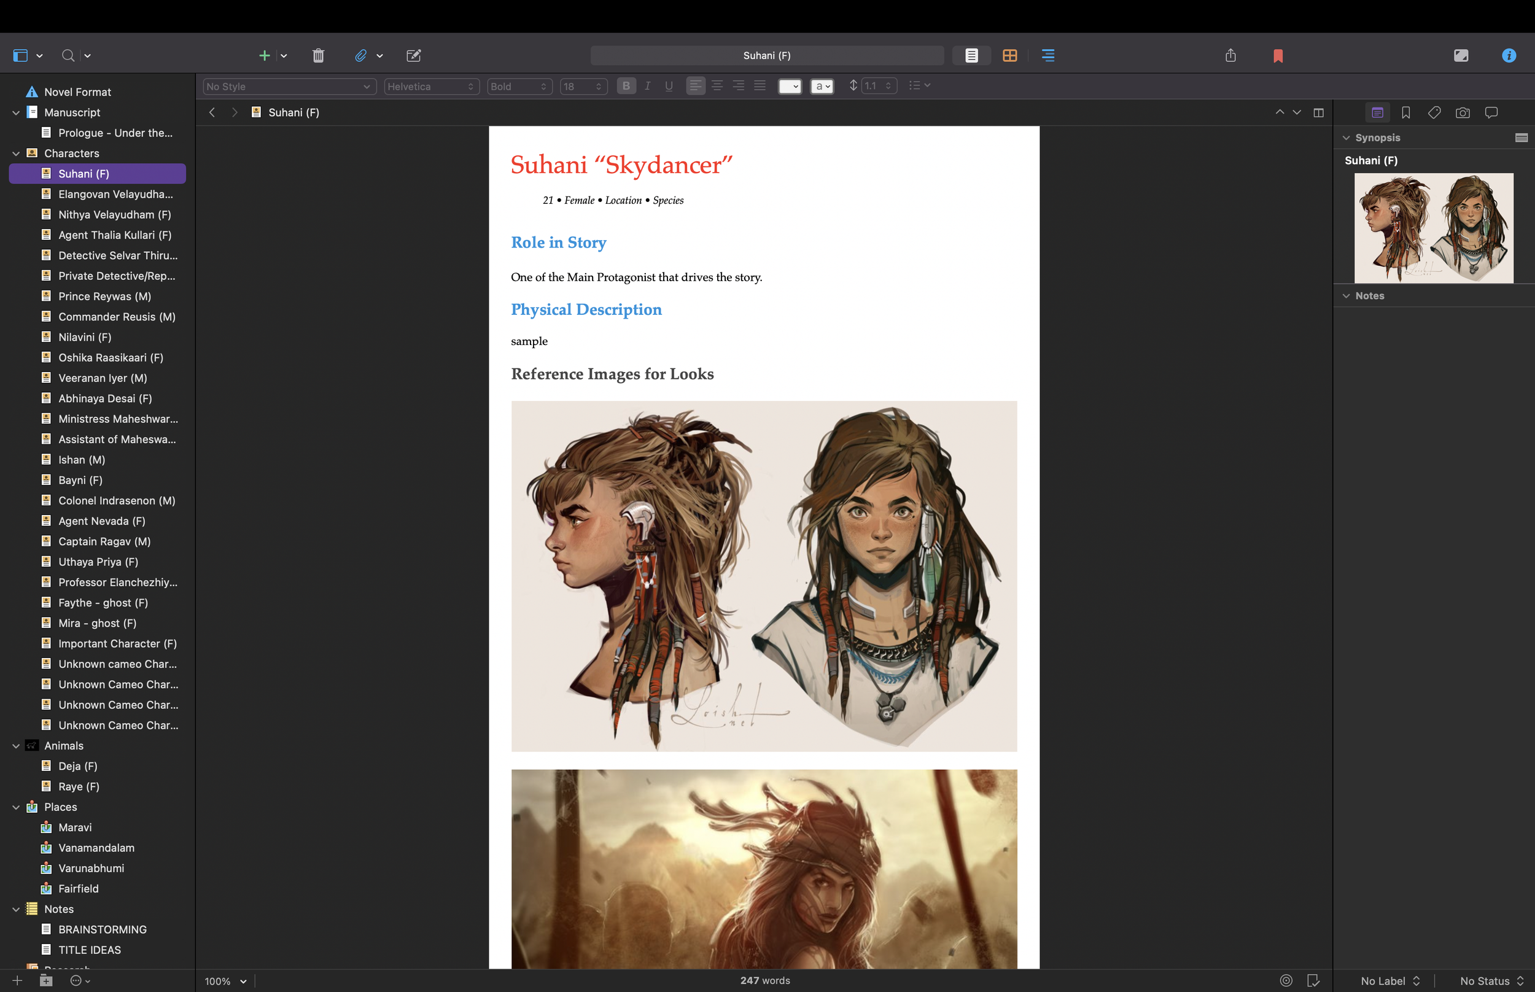Viewport: 1535px width, 992px height.
Task: Select Nilavini (F) in the binder
Action: pyautogui.click(x=84, y=337)
